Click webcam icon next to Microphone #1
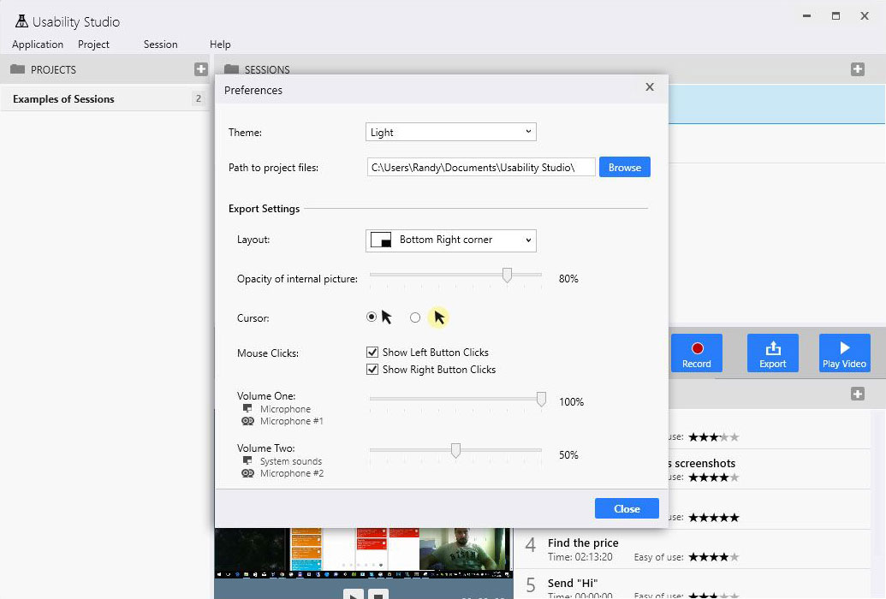The image size is (886, 599). (x=247, y=421)
